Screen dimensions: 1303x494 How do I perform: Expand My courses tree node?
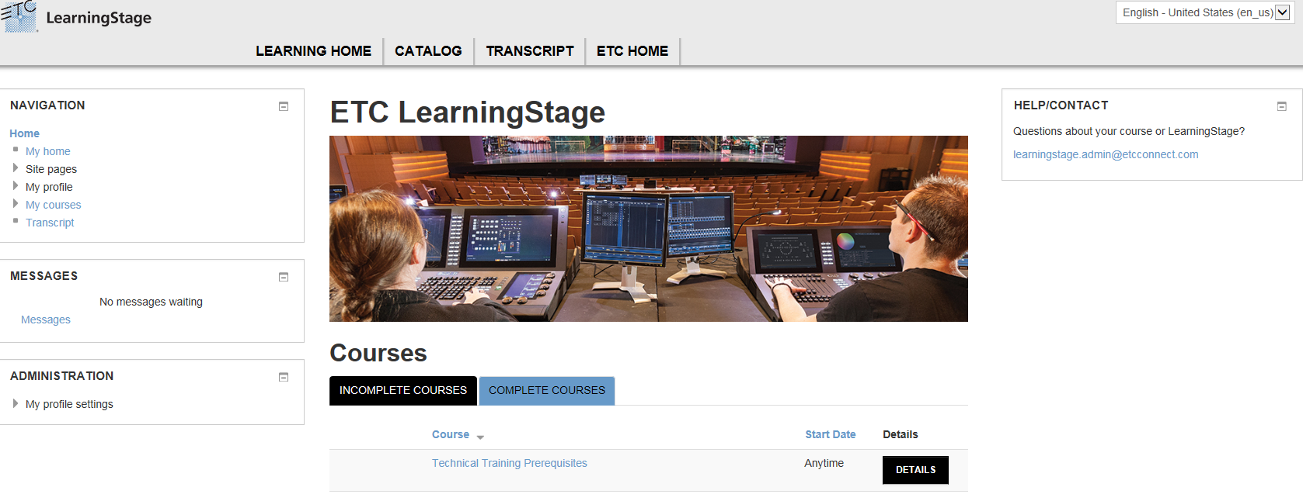pos(16,203)
